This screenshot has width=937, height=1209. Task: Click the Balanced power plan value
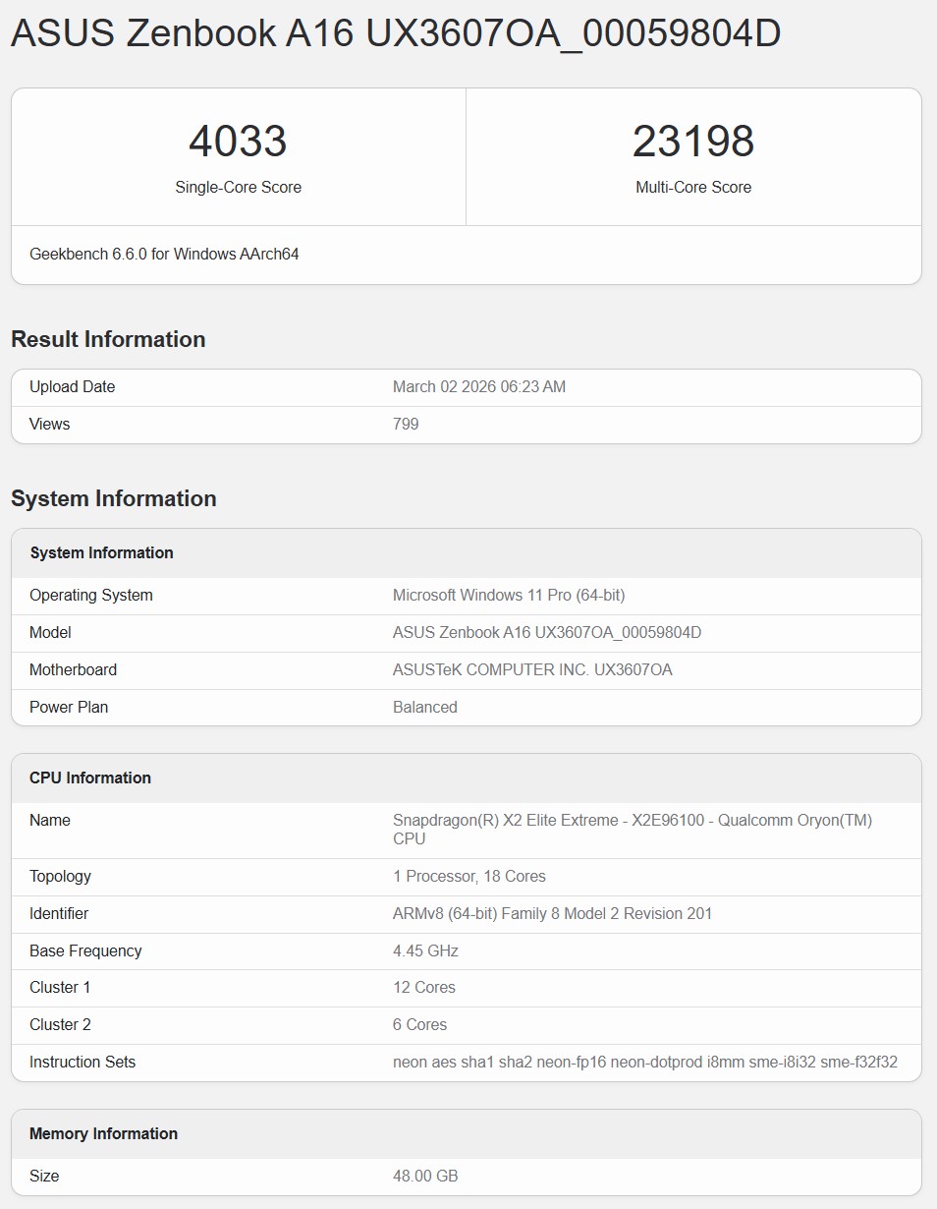pyautogui.click(x=424, y=708)
